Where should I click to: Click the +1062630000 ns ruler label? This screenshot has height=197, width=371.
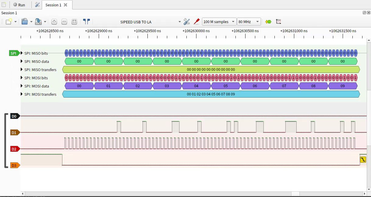click(196, 31)
